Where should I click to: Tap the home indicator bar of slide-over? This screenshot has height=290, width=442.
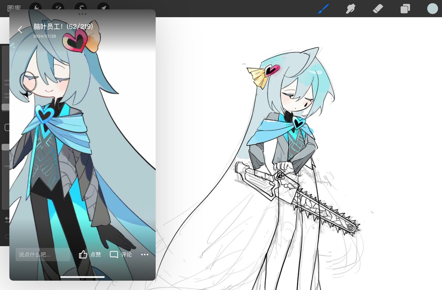pyautogui.click(x=83, y=277)
